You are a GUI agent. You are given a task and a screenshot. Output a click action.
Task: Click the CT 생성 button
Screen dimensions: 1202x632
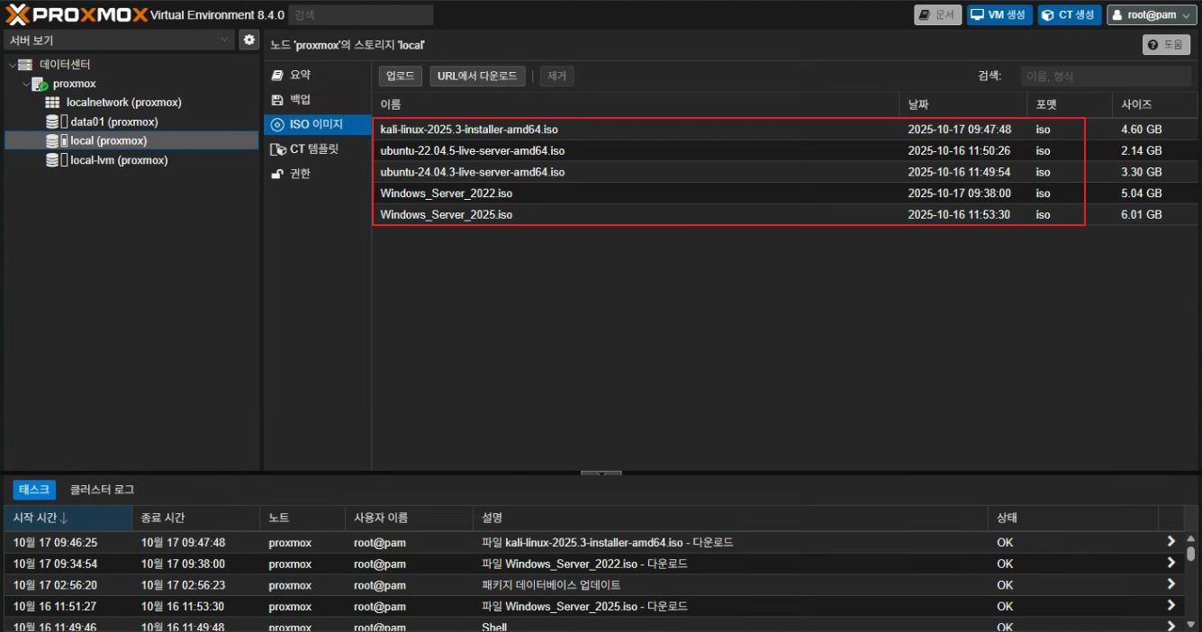point(1070,15)
